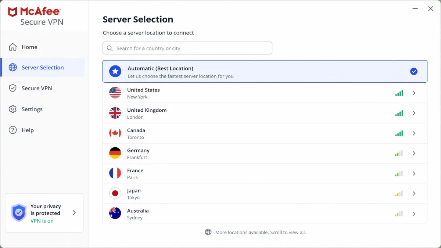Click the Paris signal strength bars
441x248 pixels.
pyautogui.click(x=399, y=173)
